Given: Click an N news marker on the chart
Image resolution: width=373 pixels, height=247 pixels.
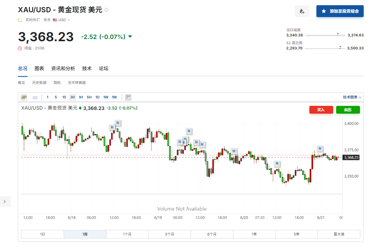Looking at the screenshot, I should coord(117,123).
